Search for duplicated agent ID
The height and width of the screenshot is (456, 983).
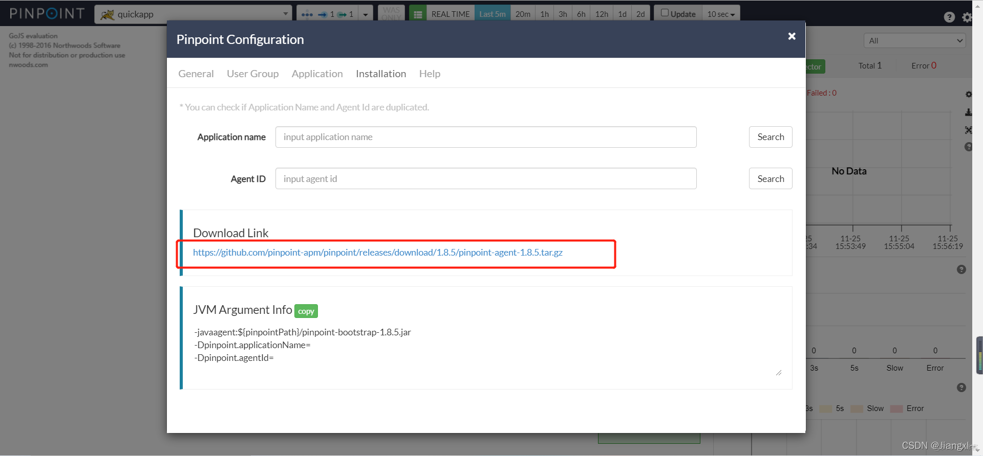[771, 178]
